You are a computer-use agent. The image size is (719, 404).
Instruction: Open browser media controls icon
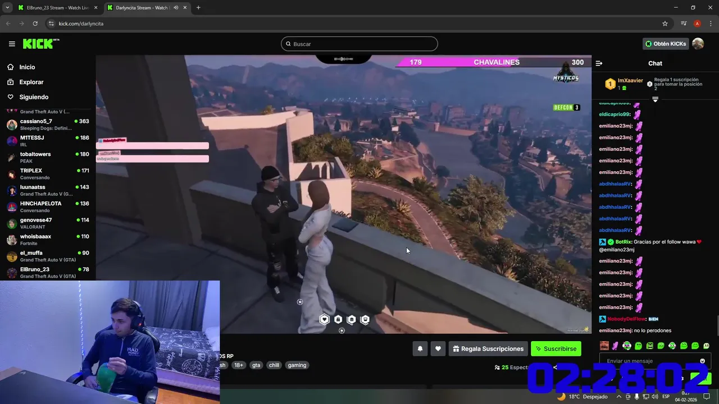coord(684,24)
